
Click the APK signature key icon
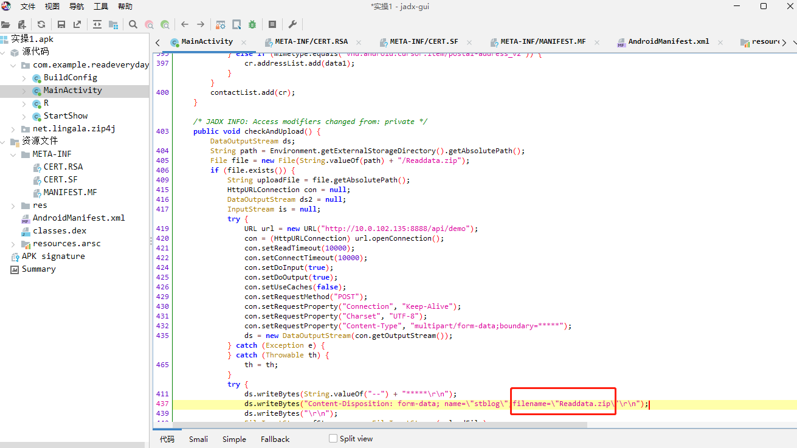tap(15, 257)
